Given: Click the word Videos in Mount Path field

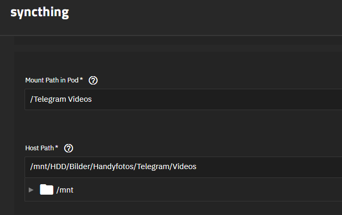Looking at the screenshot, I should (80, 99).
